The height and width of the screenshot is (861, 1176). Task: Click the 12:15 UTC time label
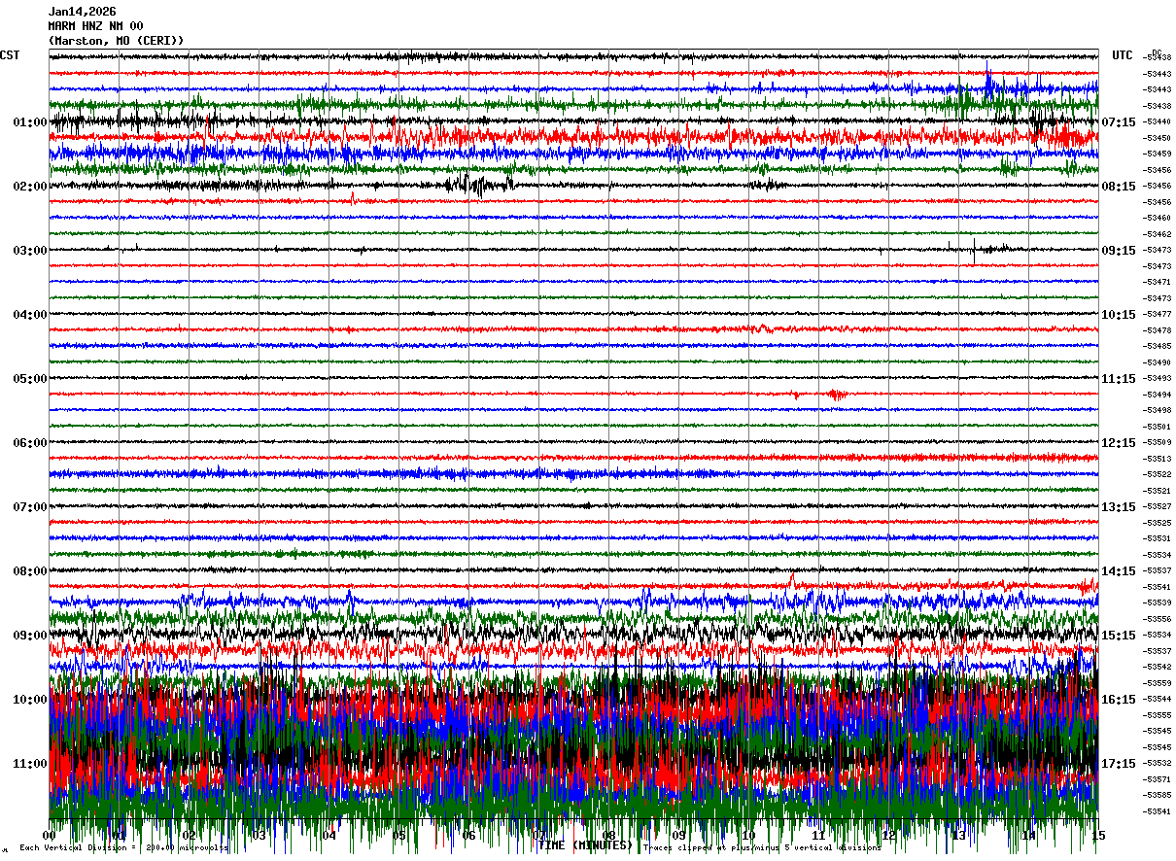1119,442
